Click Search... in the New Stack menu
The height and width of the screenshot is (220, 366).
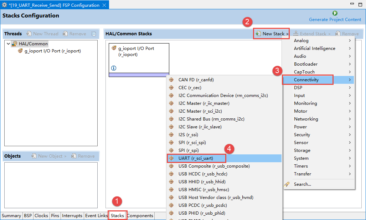tap(303, 184)
